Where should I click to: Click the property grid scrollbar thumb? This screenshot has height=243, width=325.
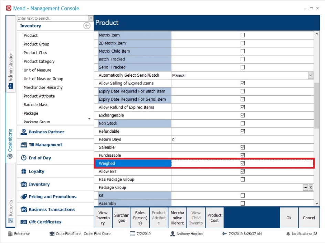click(x=317, y=106)
